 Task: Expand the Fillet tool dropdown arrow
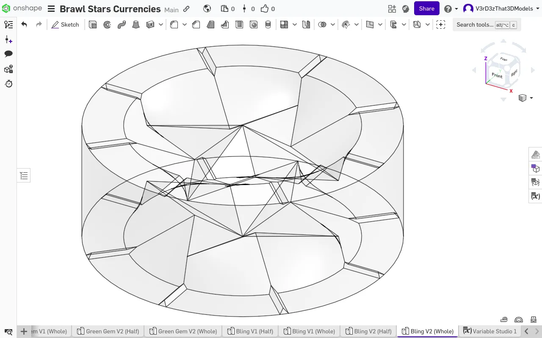[185, 25]
